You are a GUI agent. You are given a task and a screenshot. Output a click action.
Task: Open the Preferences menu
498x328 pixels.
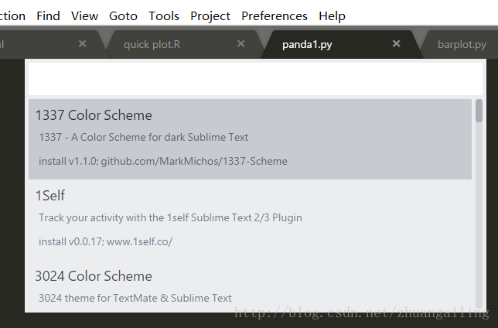275,16
